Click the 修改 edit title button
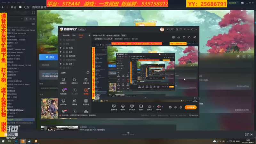Screen dimensions: 256x144 [124, 35]
